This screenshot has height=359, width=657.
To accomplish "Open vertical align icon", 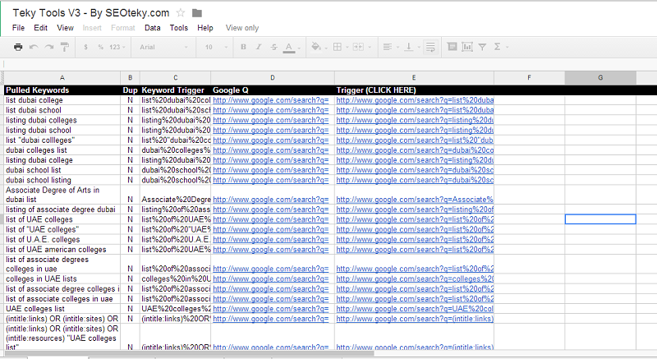I will (x=408, y=47).
